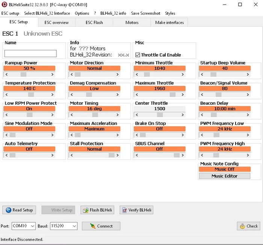The height and width of the screenshot is (245, 263).
Task: Click Save Screenshot menu item
Action: tap(146, 13)
